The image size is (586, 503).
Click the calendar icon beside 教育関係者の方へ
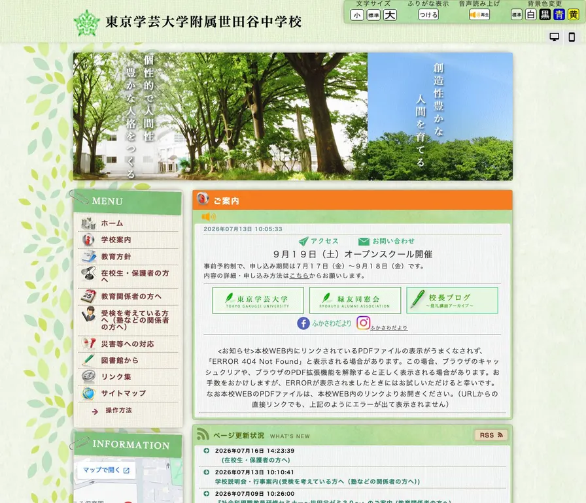click(x=88, y=296)
